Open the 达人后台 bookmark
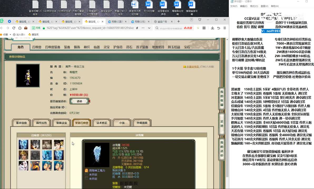314x189 pixels. [x=19, y=35]
